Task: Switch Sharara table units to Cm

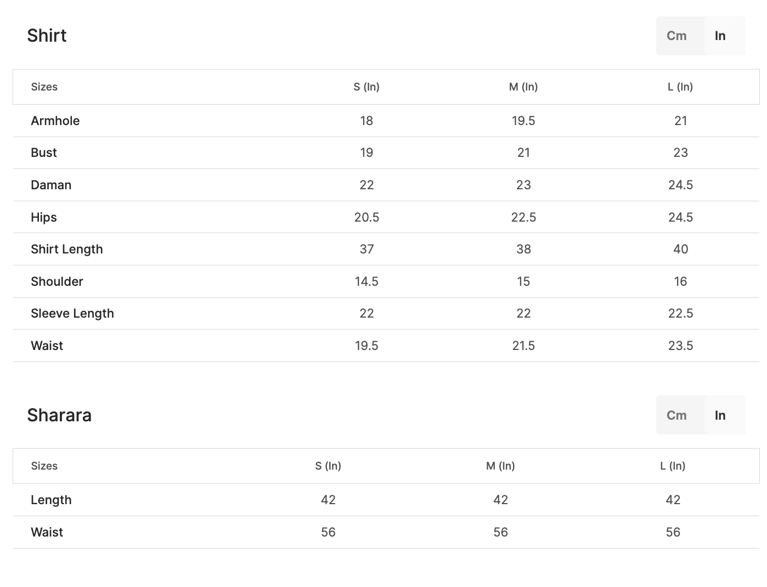Action: (676, 415)
